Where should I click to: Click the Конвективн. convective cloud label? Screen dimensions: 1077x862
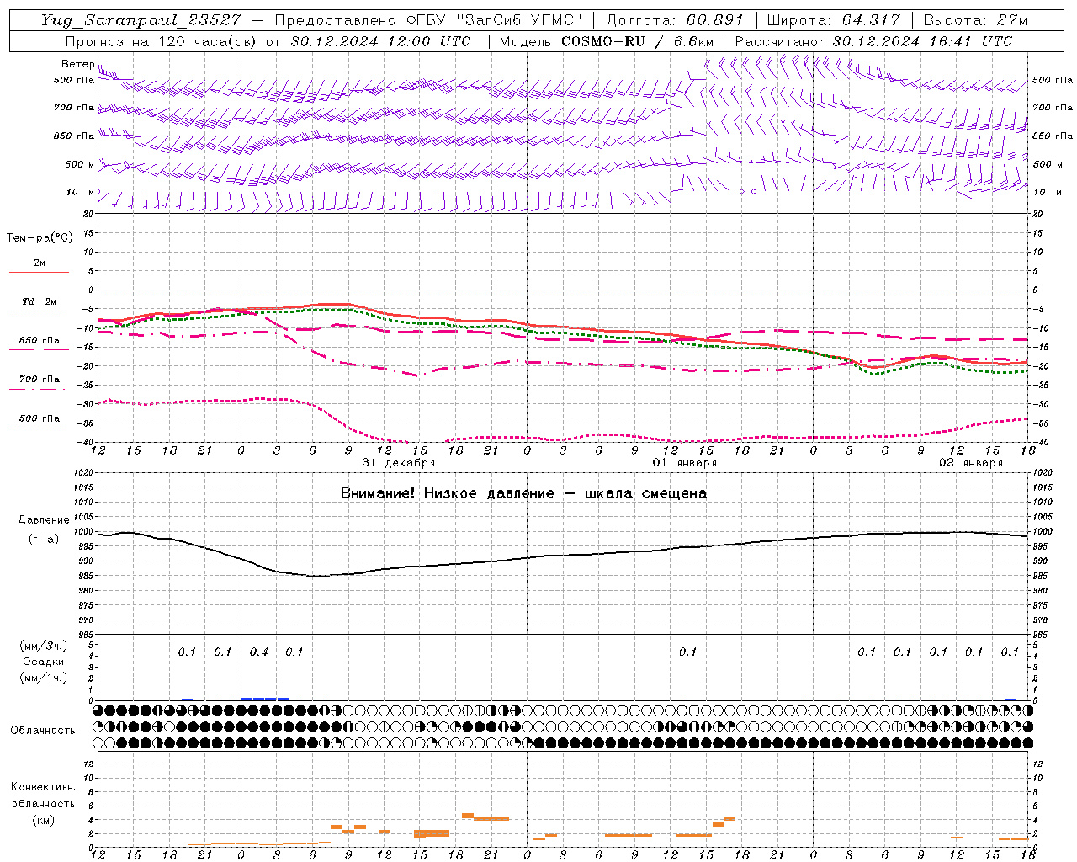(43, 787)
